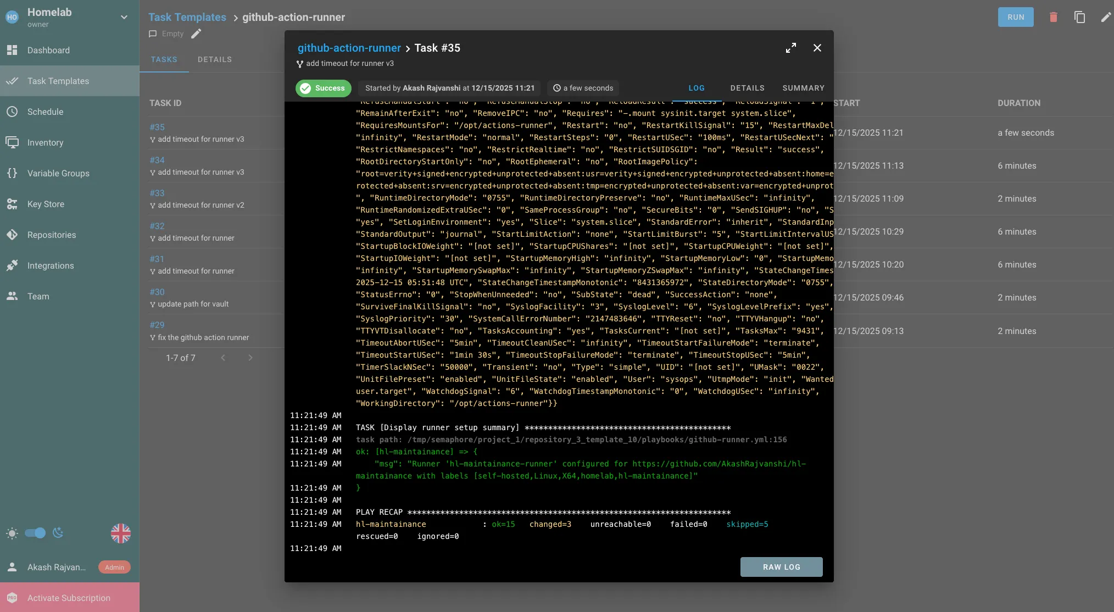
Task: Open Repositories in the sidebar
Action: click(52, 235)
